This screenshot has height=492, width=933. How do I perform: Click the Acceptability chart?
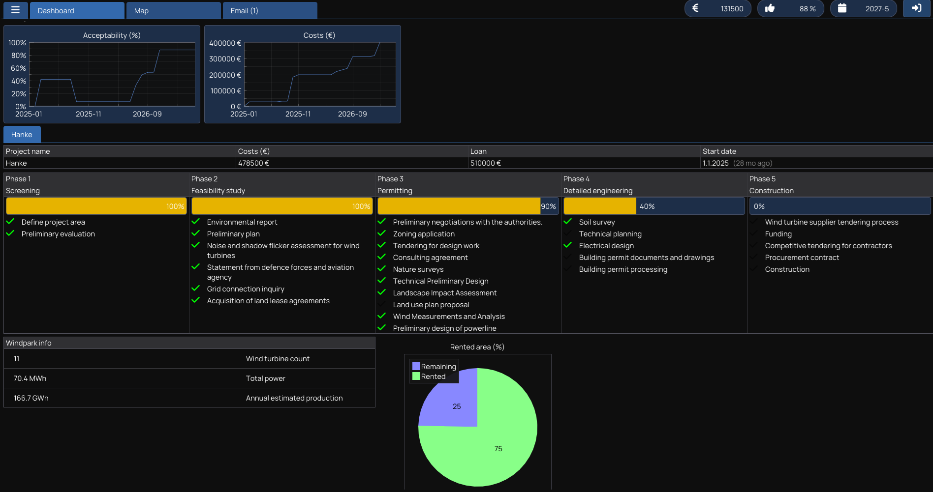112,75
